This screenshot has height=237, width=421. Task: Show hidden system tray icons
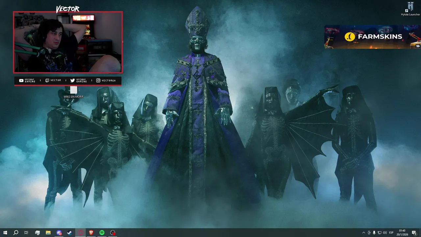point(363,233)
